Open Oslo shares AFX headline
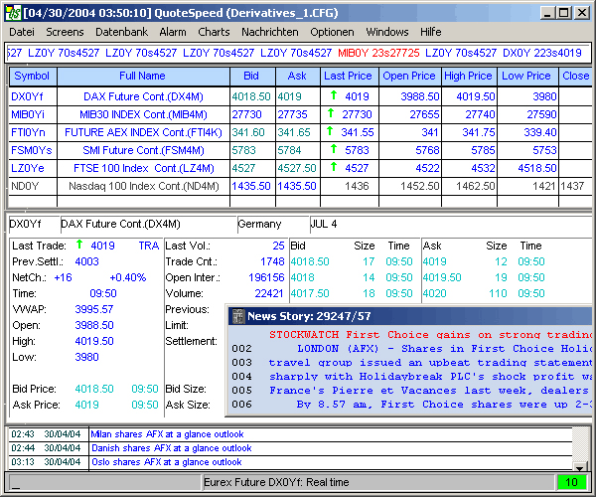 165,462
